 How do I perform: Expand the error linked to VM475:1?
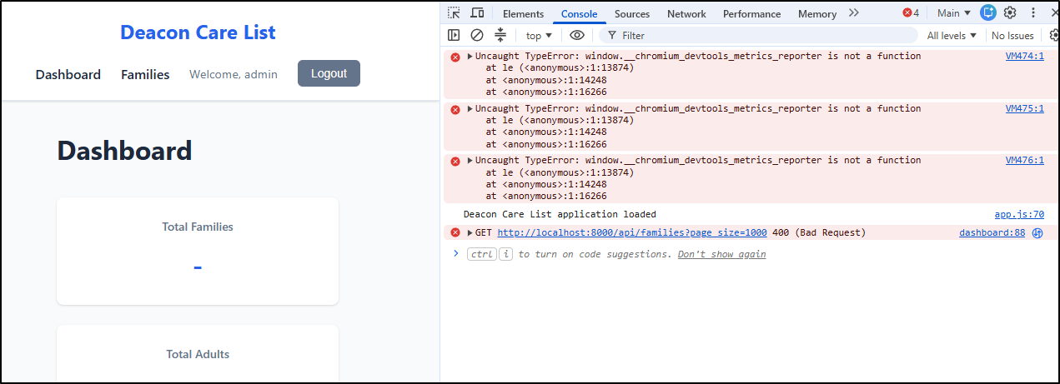pyautogui.click(x=470, y=108)
